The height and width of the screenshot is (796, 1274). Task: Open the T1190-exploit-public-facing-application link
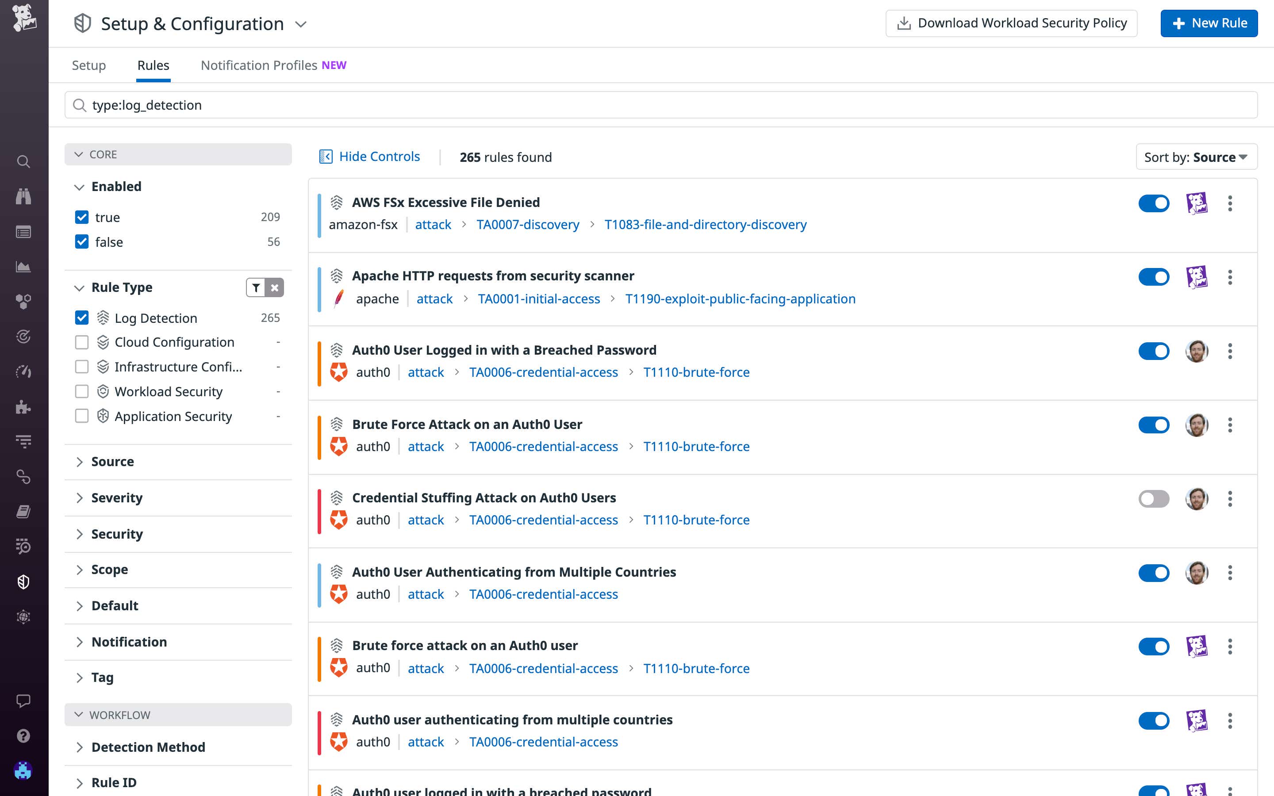(740, 298)
